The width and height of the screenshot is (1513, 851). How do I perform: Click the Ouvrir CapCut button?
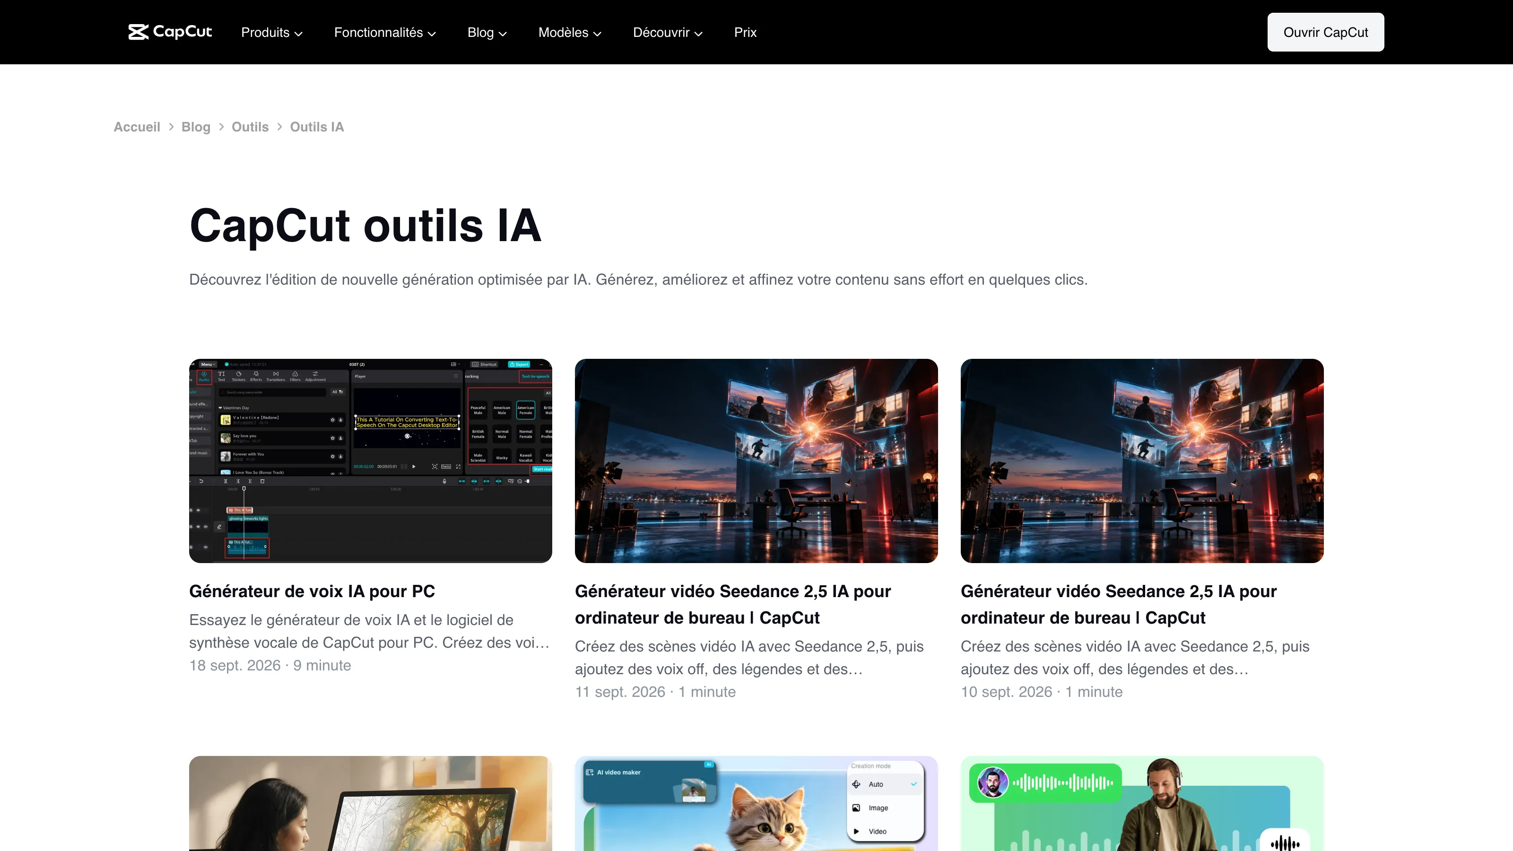[1325, 32]
